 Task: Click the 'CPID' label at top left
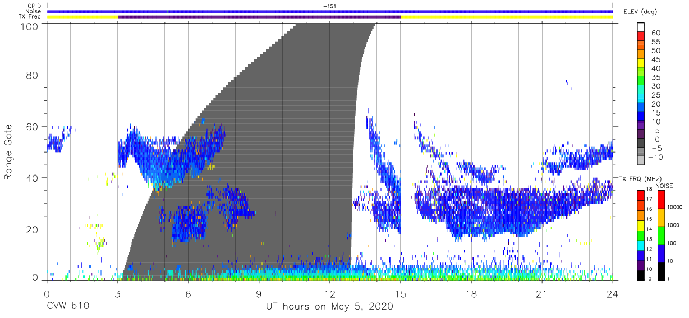[34, 6]
